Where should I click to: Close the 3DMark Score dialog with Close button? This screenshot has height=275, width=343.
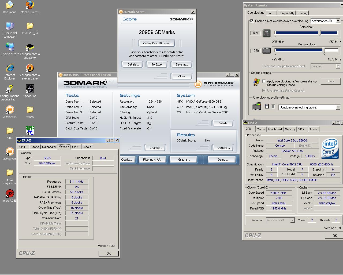coord(182,76)
